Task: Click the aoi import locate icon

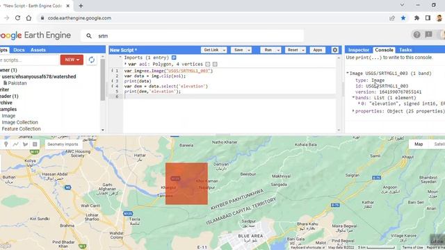Action: (x=208, y=64)
